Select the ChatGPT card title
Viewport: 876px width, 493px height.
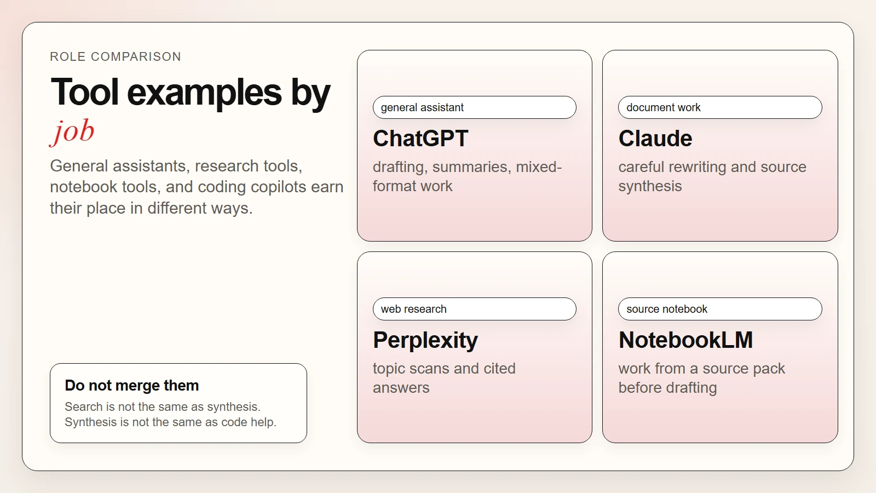click(420, 139)
